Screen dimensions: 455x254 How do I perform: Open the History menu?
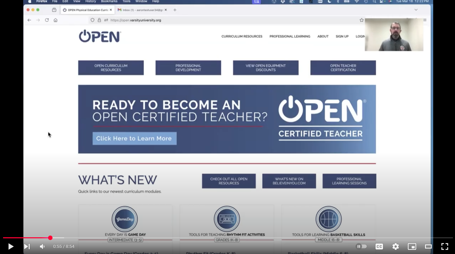coord(90,2)
